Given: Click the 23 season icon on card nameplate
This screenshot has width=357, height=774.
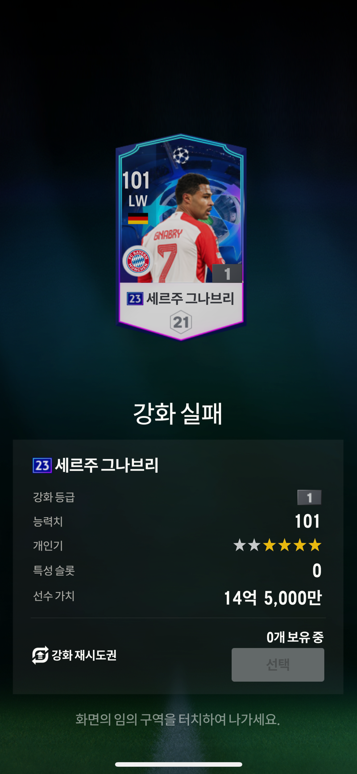Looking at the screenshot, I should pyautogui.click(x=135, y=298).
